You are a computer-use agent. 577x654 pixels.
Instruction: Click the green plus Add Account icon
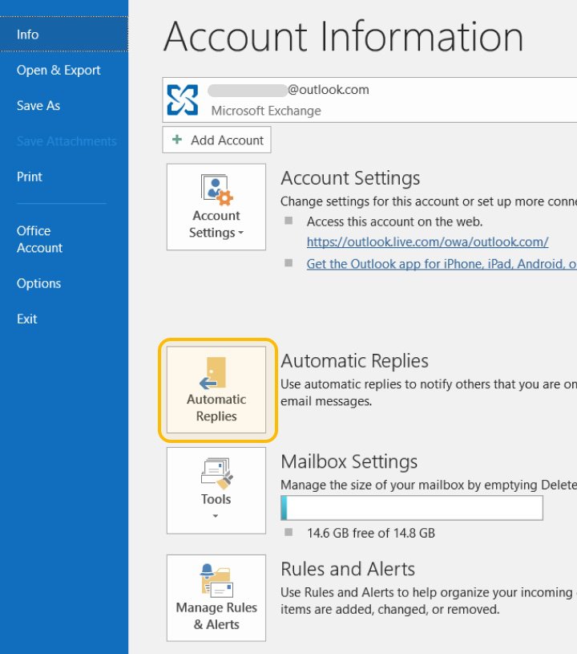[x=177, y=140]
